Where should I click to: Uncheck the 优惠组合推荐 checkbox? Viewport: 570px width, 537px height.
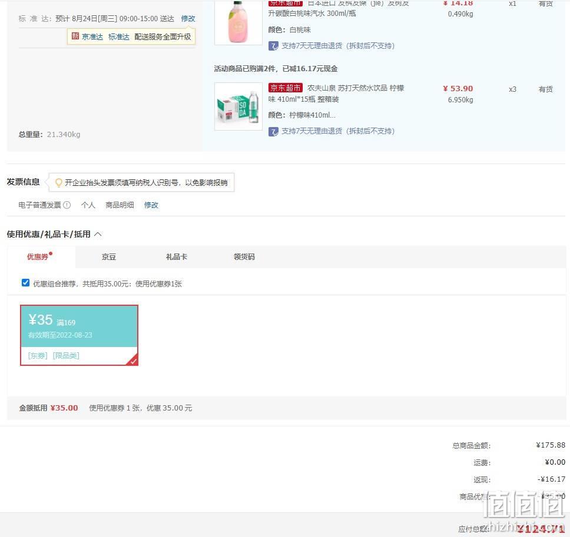coord(25,283)
